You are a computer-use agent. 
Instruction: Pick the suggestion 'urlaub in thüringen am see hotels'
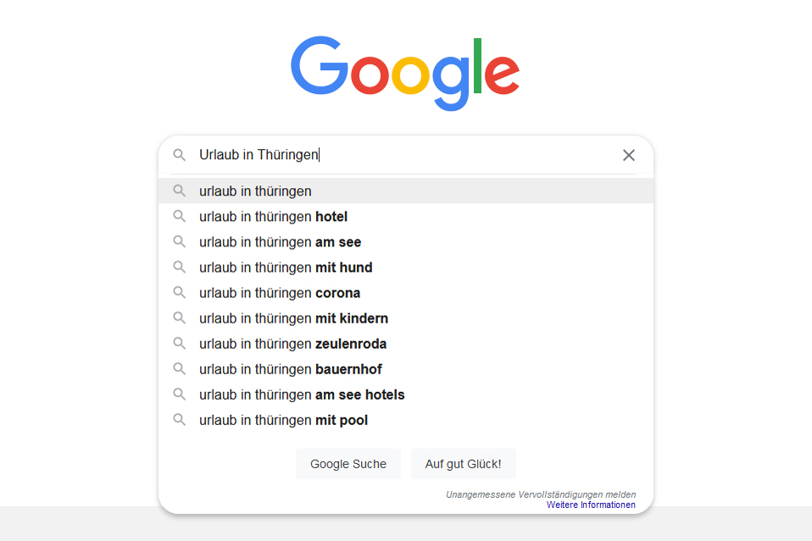pos(302,395)
